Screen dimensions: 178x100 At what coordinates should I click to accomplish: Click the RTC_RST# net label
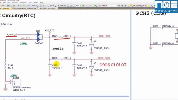pyautogui.click(x=105, y=36)
